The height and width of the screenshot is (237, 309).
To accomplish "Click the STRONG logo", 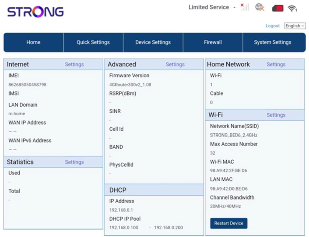I will [x=36, y=12].
